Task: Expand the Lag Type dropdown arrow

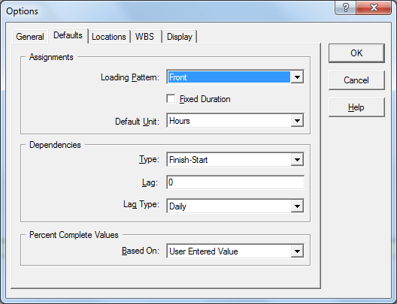Action: (297, 206)
